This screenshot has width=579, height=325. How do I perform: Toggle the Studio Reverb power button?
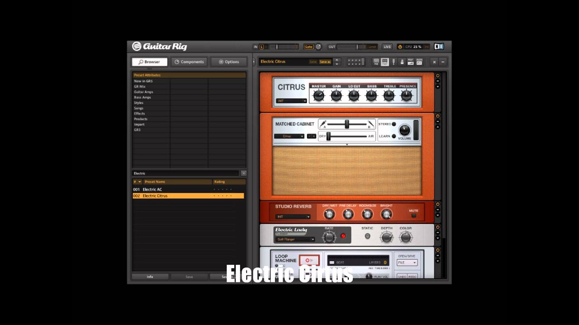click(437, 204)
